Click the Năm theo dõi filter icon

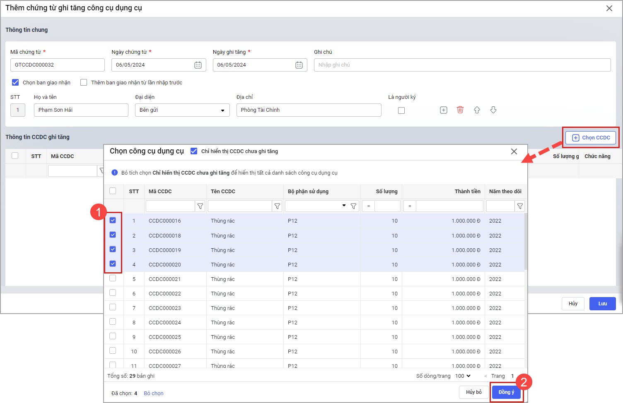520,206
